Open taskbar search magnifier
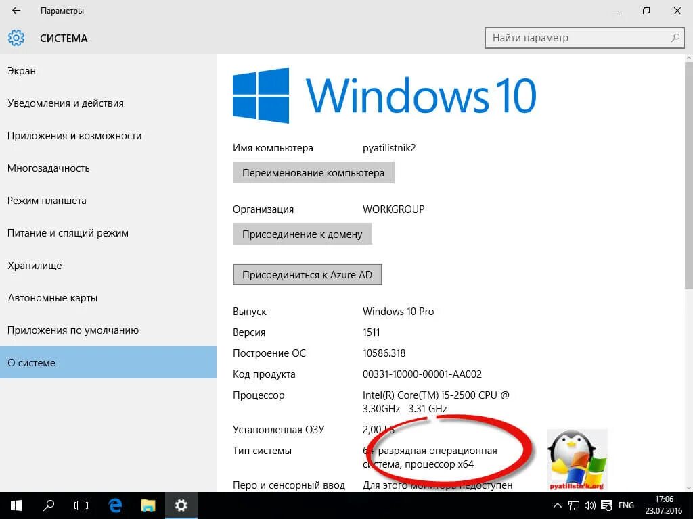 pos(49,505)
